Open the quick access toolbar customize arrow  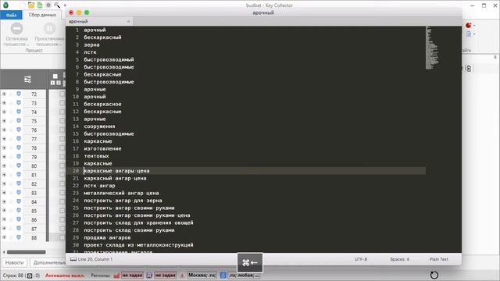(x=65, y=5)
